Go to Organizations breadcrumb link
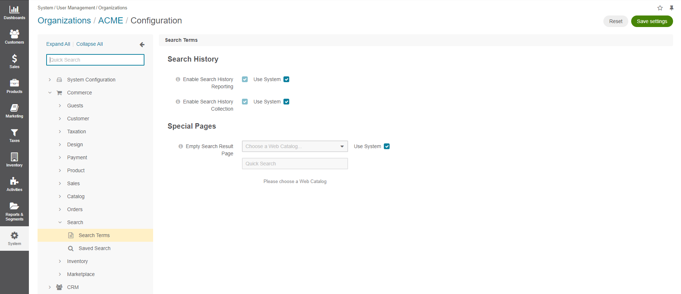 tap(64, 21)
